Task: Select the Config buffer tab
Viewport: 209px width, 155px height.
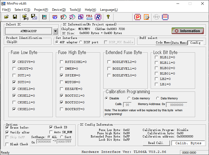Action: coord(195,43)
